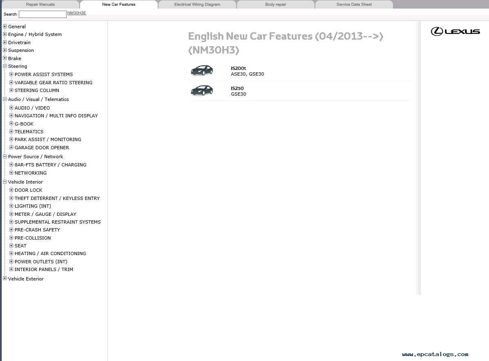Expand the Suspension tree node
The image size is (489, 361).
click(4, 50)
